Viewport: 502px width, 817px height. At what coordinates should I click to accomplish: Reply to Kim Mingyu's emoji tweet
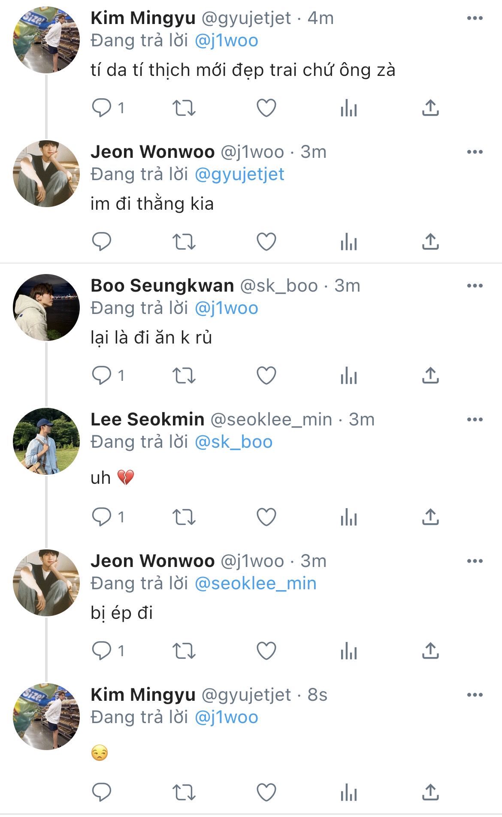102,792
